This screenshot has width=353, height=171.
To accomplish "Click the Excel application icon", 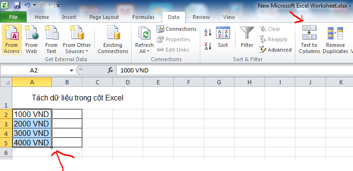I will click(x=4, y=5).
